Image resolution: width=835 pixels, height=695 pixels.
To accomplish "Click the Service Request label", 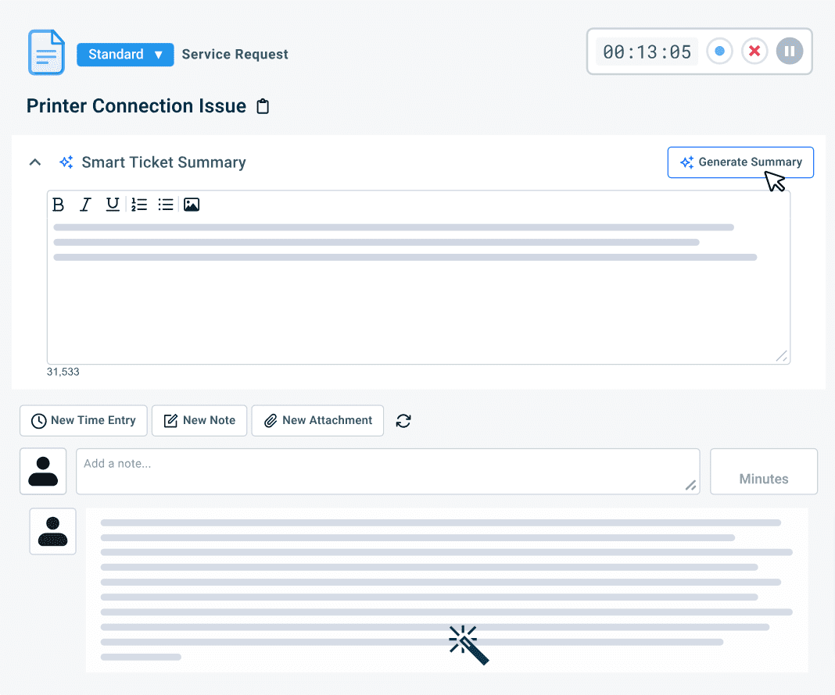I will (235, 54).
